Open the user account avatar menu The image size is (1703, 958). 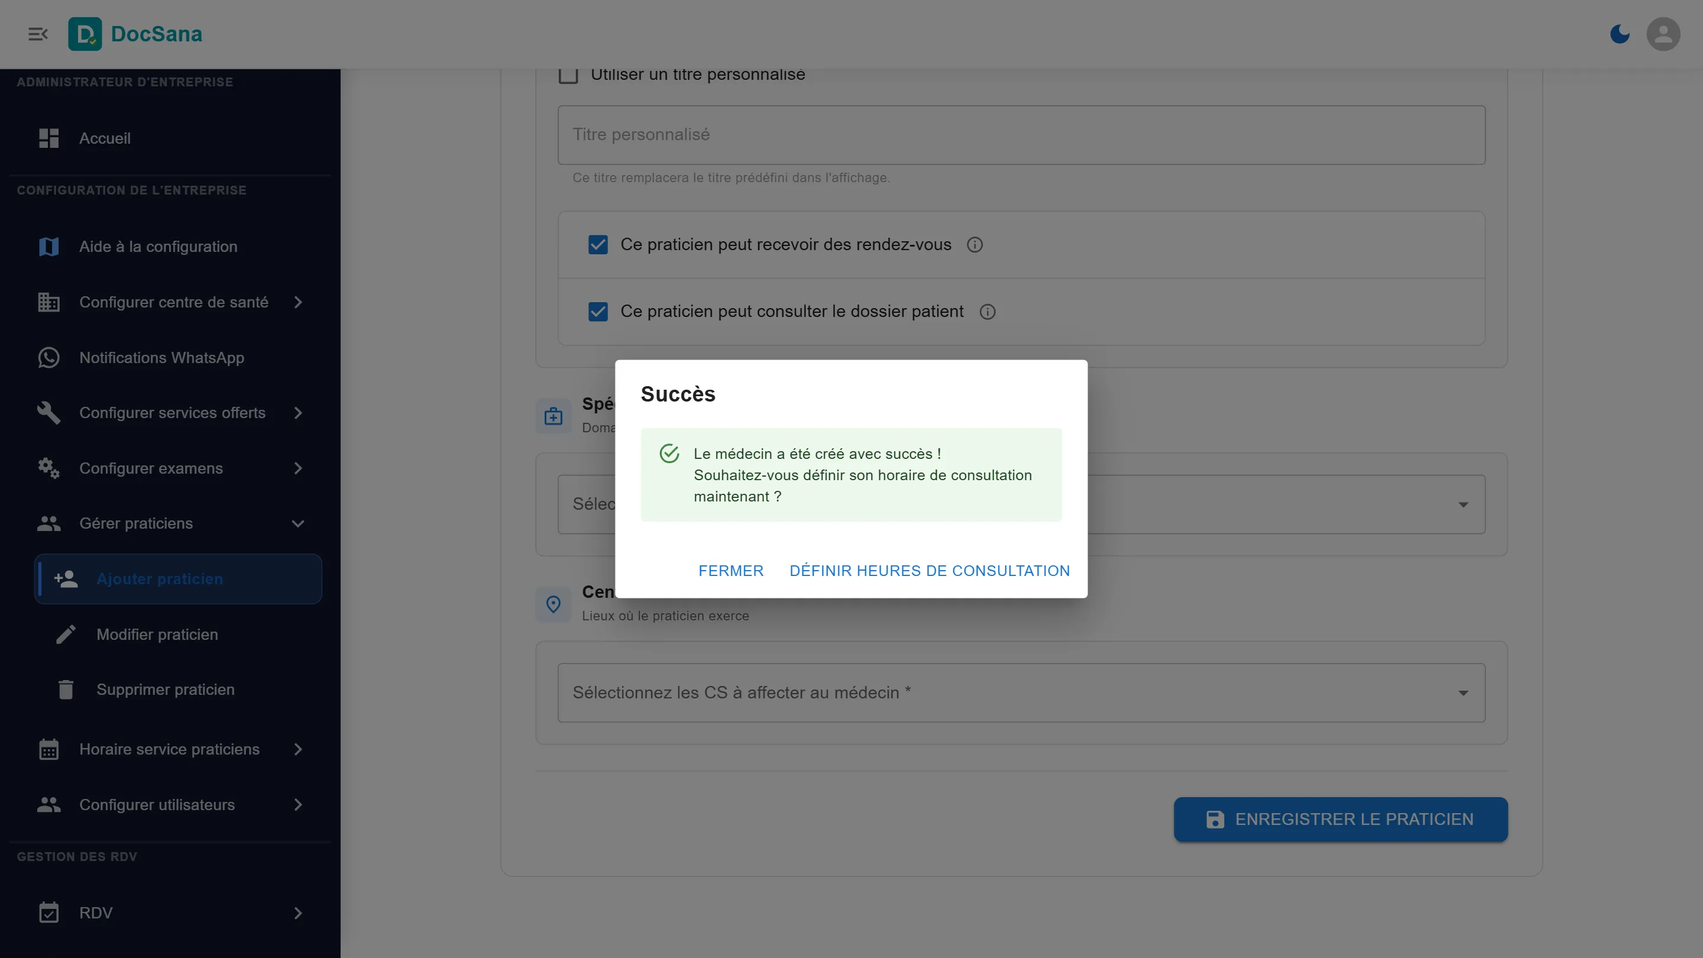[1663, 34]
